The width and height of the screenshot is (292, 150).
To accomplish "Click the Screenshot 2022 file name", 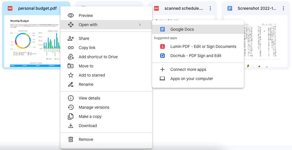I will pyautogui.click(x=257, y=8).
